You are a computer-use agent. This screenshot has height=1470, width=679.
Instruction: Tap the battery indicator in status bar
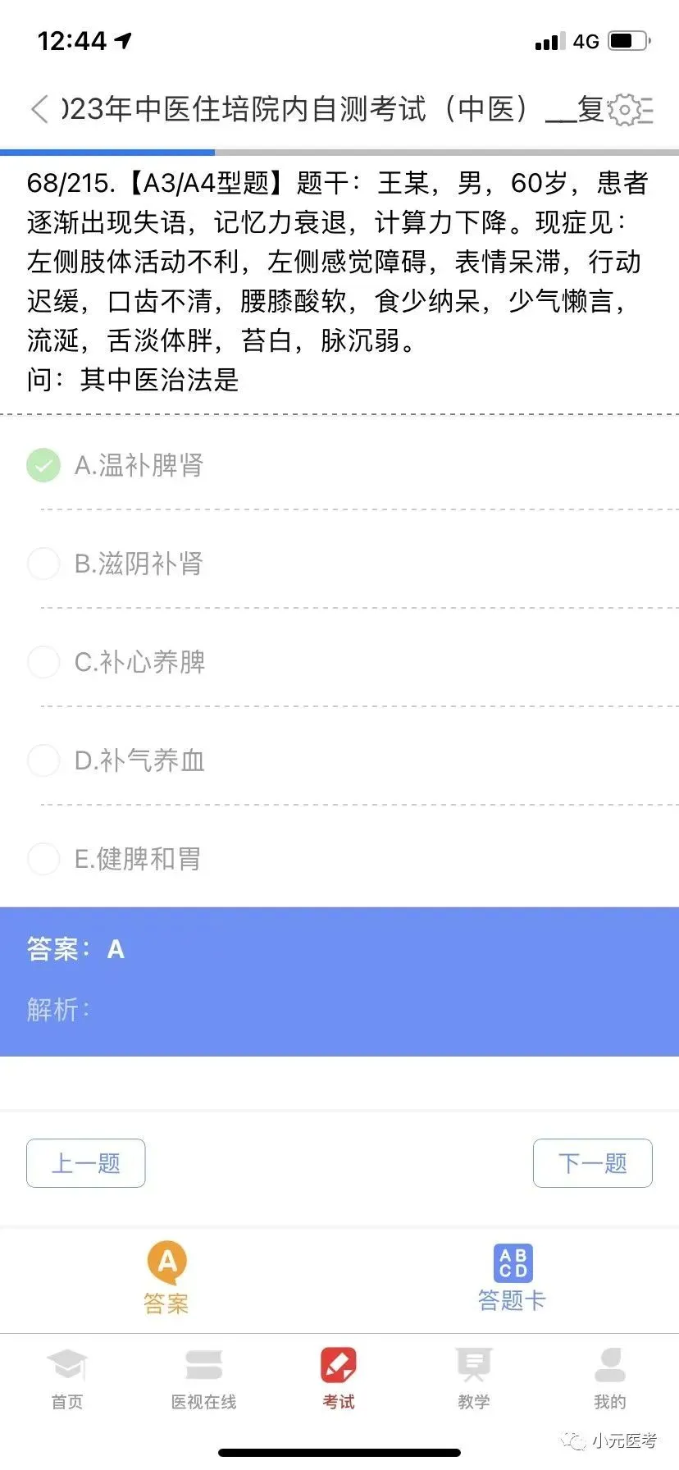tap(628, 40)
